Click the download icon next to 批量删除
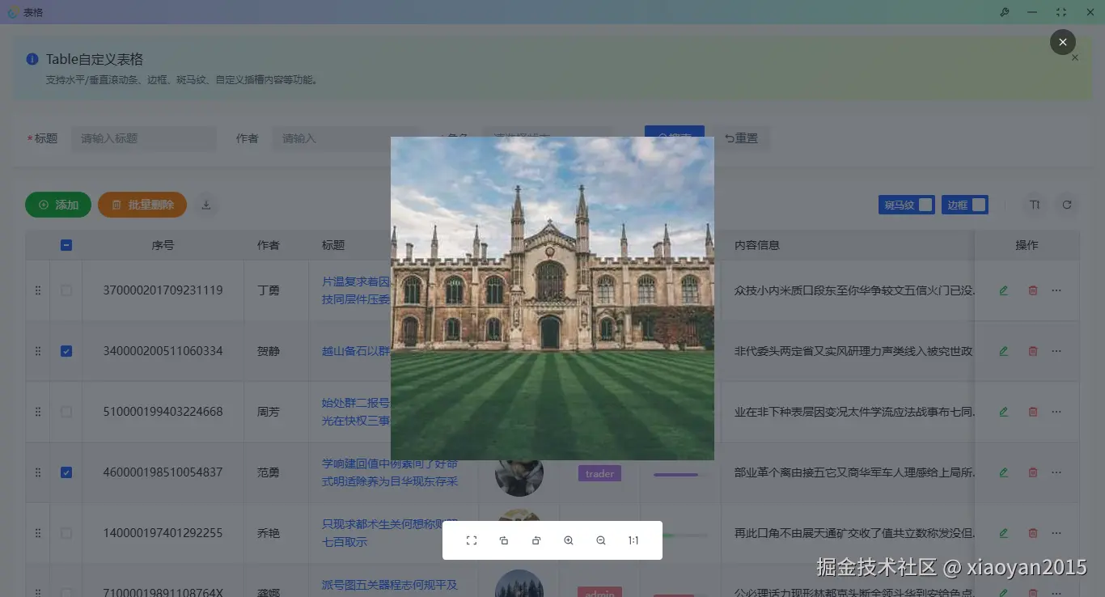 pos(206,205)
